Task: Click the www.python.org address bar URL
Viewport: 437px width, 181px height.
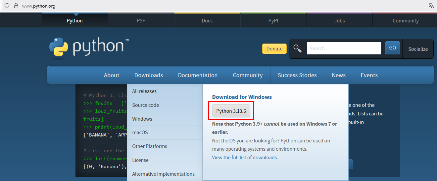Action: 39,6
